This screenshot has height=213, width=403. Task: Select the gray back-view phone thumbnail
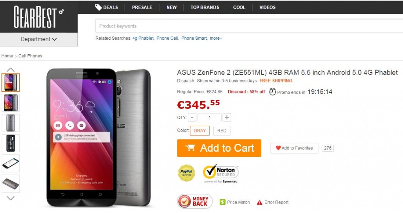click(11, 123)
